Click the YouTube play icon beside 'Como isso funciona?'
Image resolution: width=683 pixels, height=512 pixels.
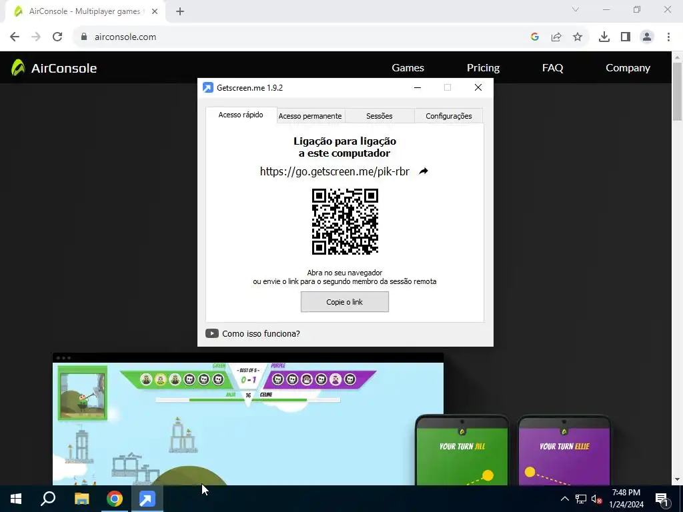[x=211, y=333]
